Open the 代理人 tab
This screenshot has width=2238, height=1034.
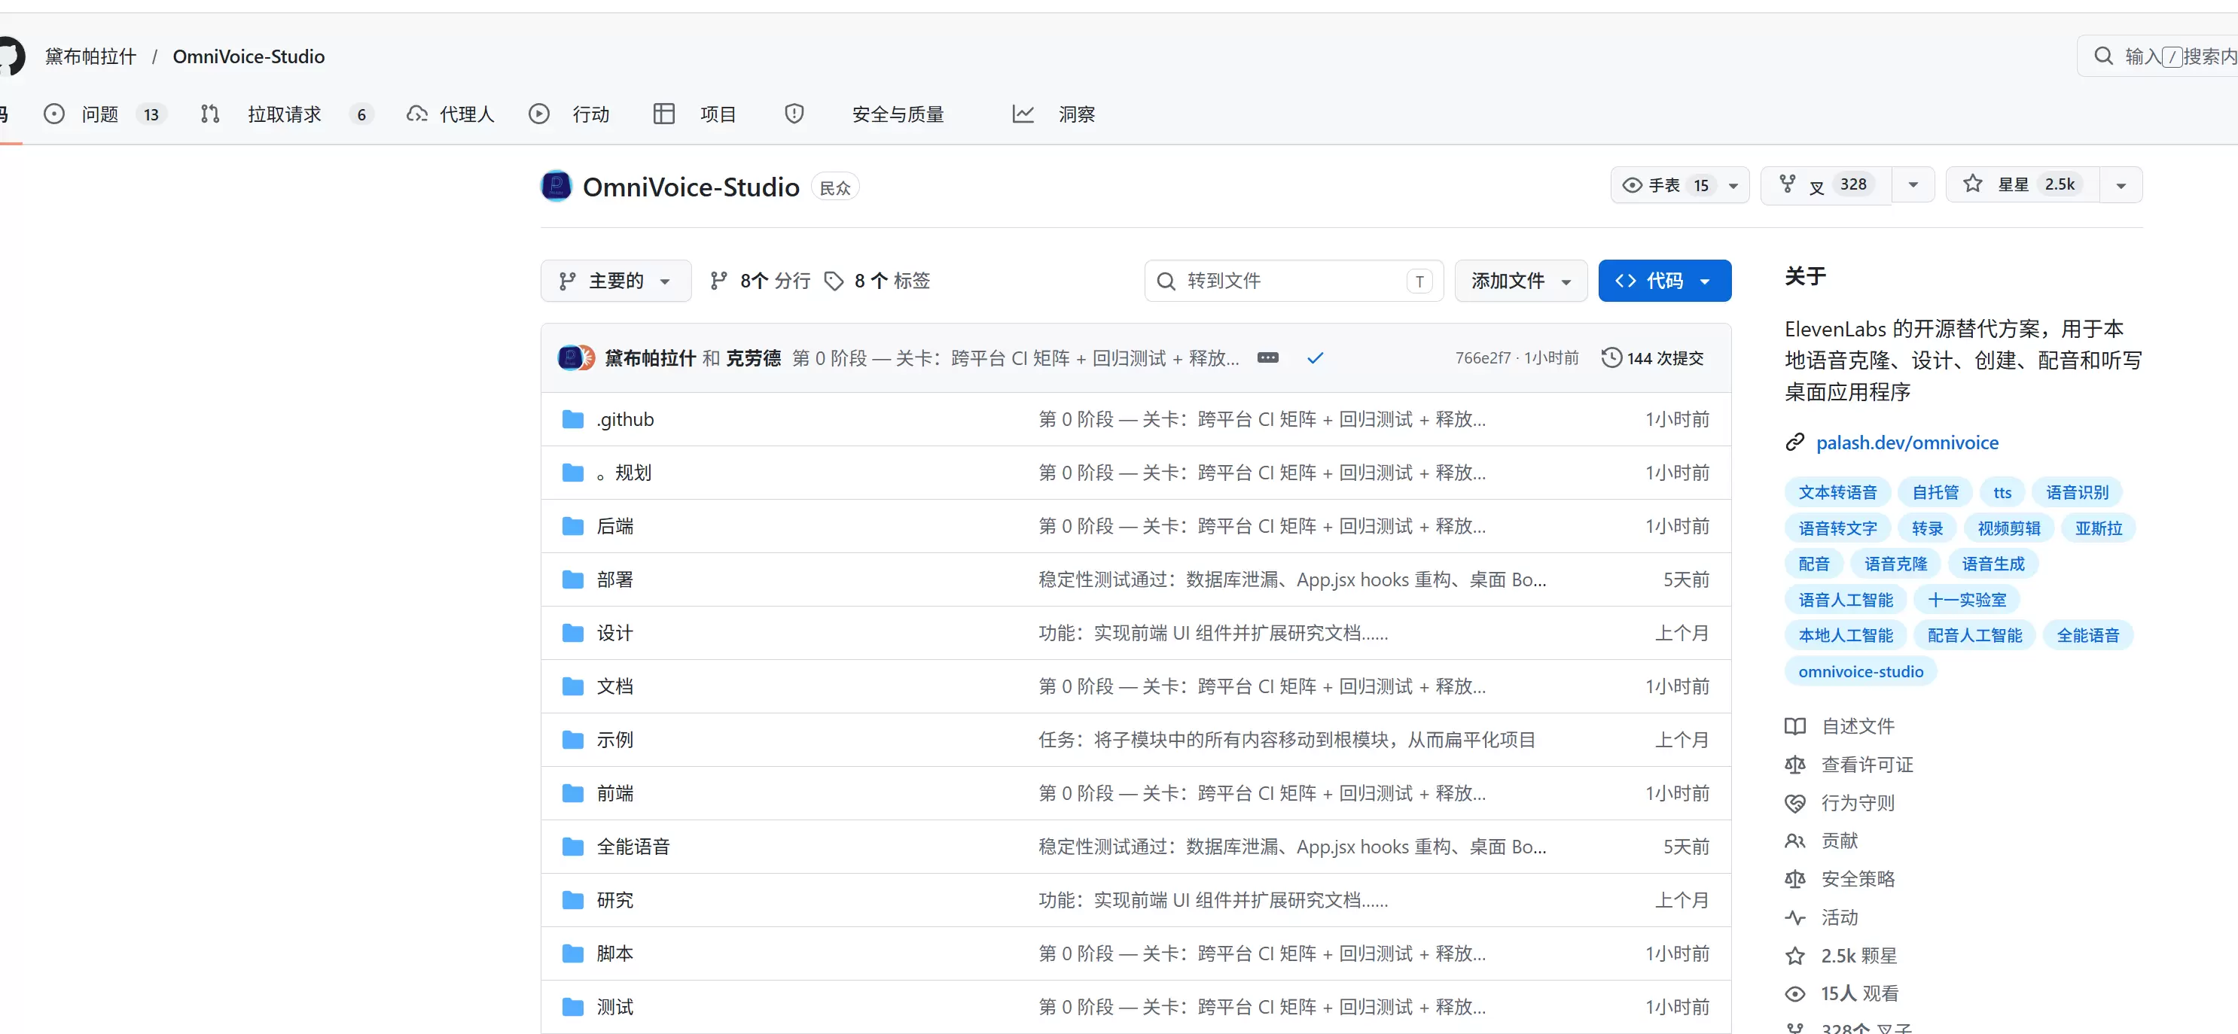451,114
